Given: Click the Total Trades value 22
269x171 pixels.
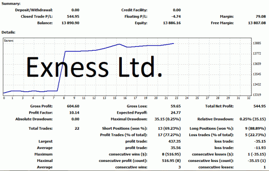Looking at the screenshot, I should [x=77, y=128].
